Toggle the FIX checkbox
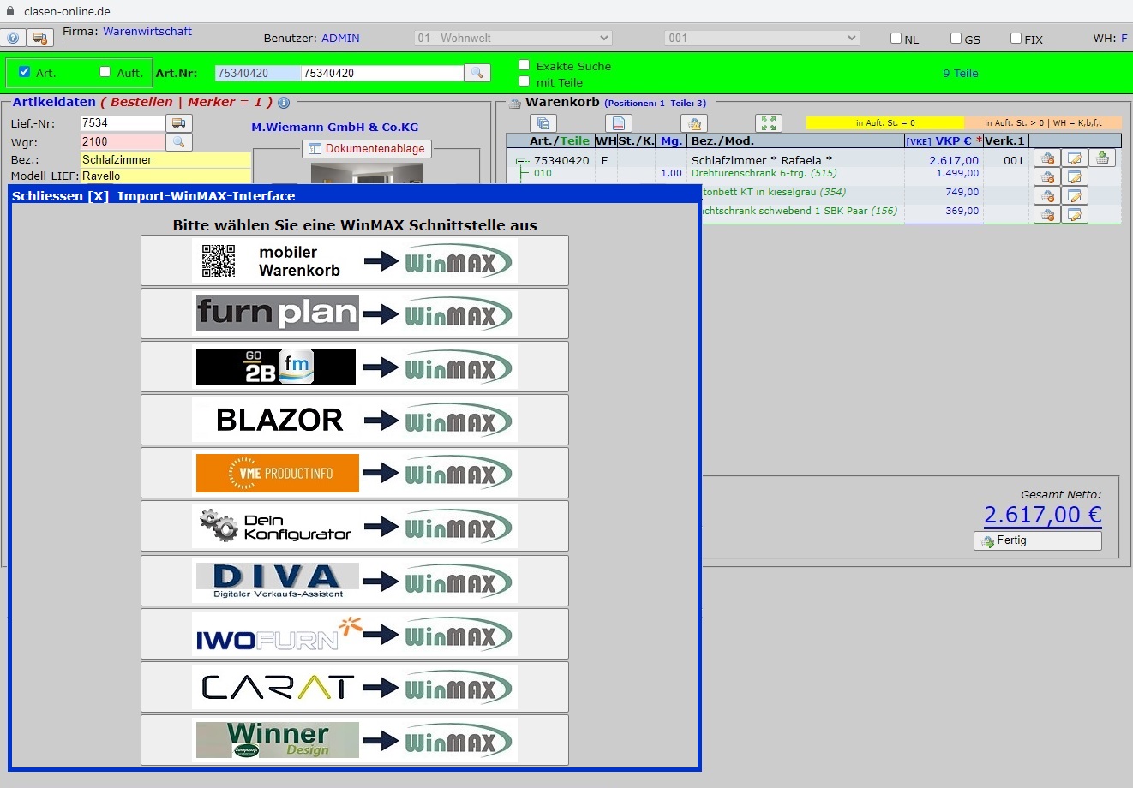Viewport: 1133px width, 788px height. pyautogui.click(x=1016, y=39)
